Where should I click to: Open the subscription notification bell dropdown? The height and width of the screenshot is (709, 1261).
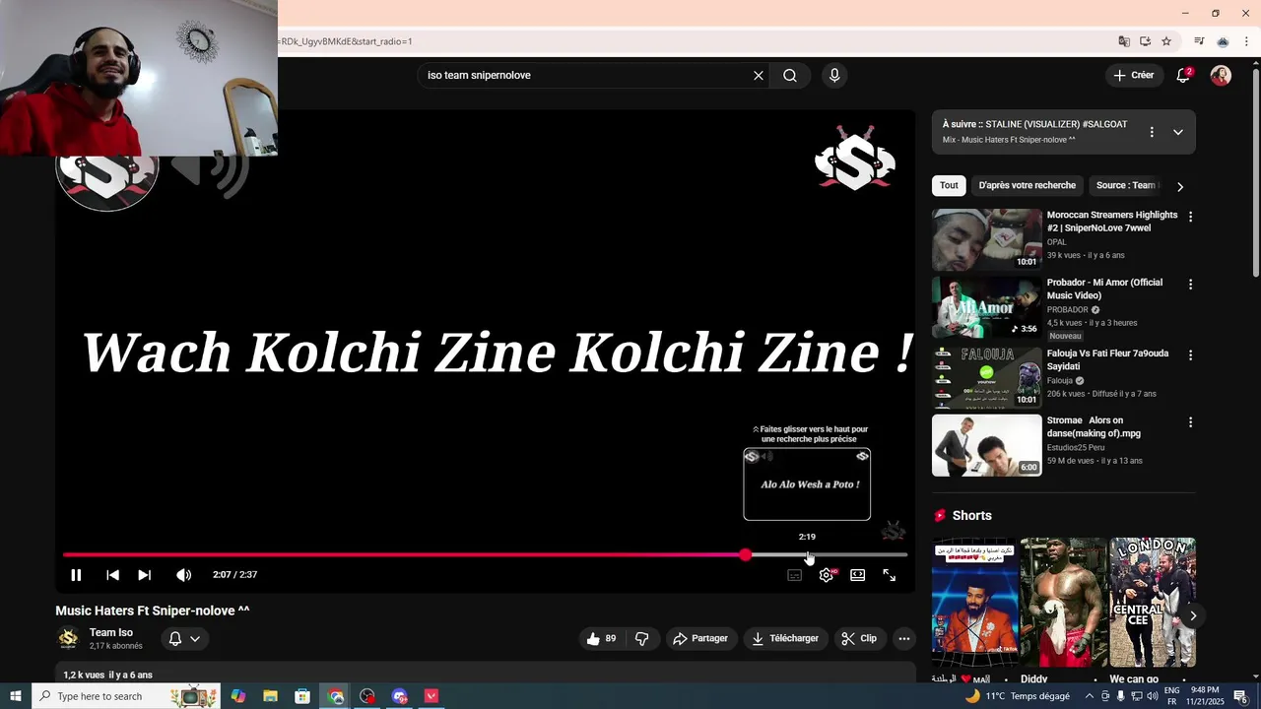tap(184, 639)
